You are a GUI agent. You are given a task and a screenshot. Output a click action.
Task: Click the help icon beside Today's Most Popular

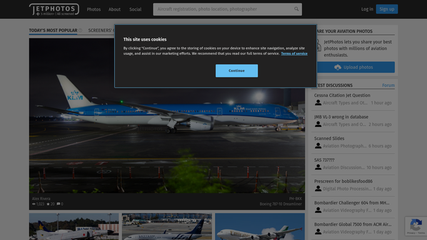click(x=80, y=30)
